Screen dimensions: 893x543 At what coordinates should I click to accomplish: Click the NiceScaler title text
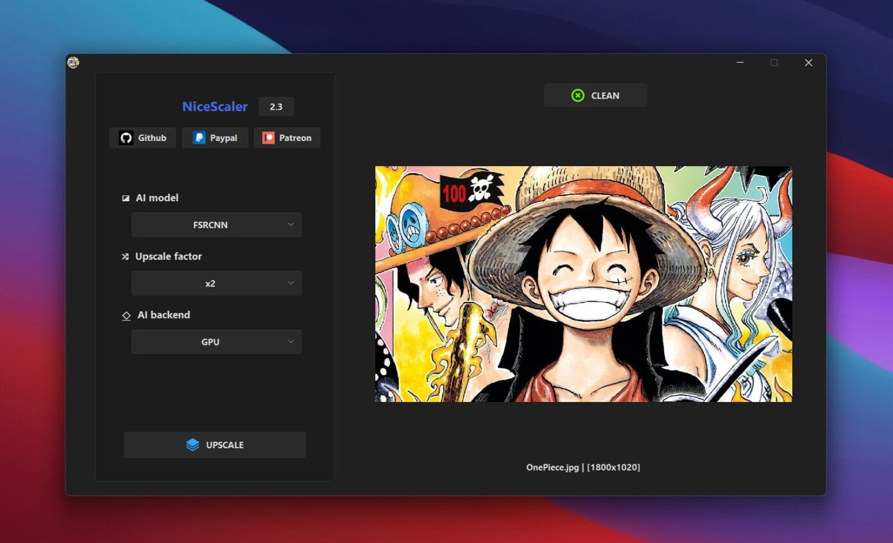[214, 106]
